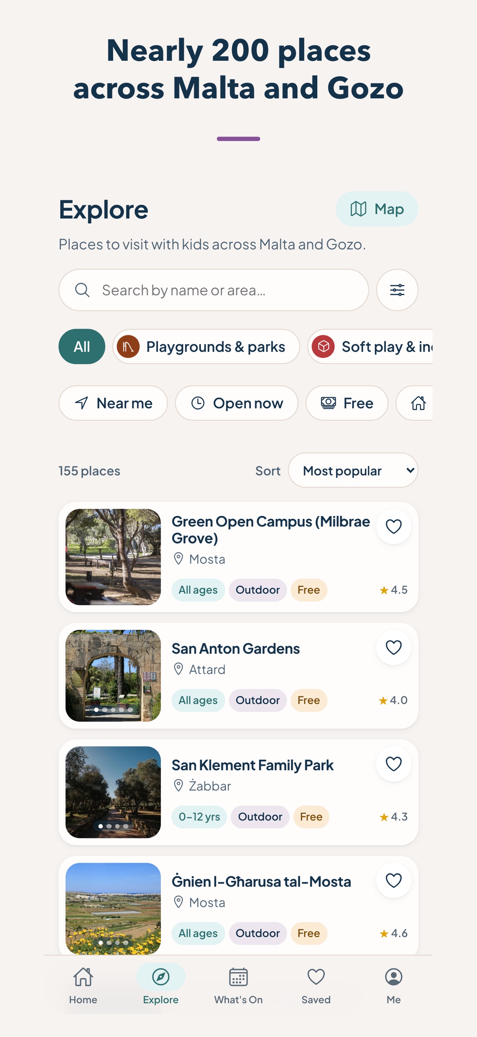Enable the Open now filter
The image size is (477, 1037).
(x=236, y=403)
